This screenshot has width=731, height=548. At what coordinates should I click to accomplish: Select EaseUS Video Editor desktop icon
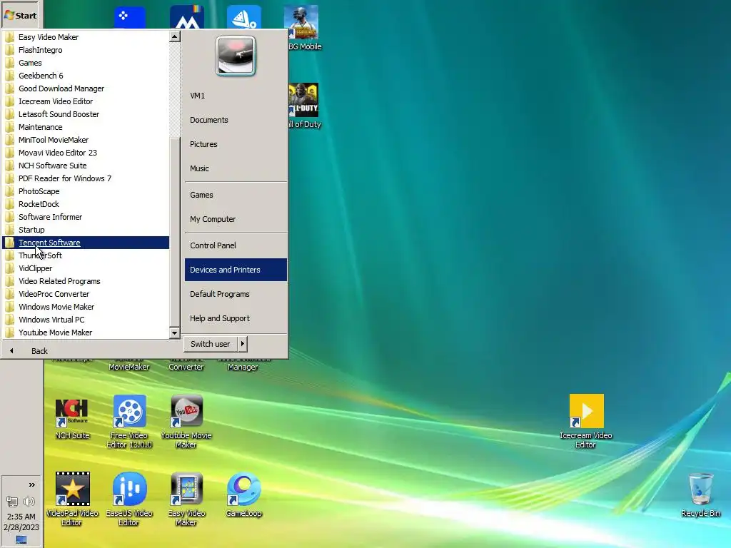tap(129, 499)
